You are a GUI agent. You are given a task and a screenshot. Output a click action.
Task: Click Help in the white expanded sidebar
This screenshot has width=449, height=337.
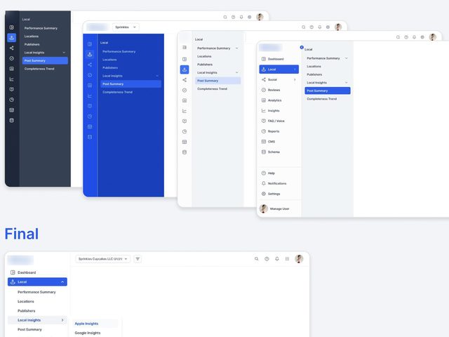268,173
